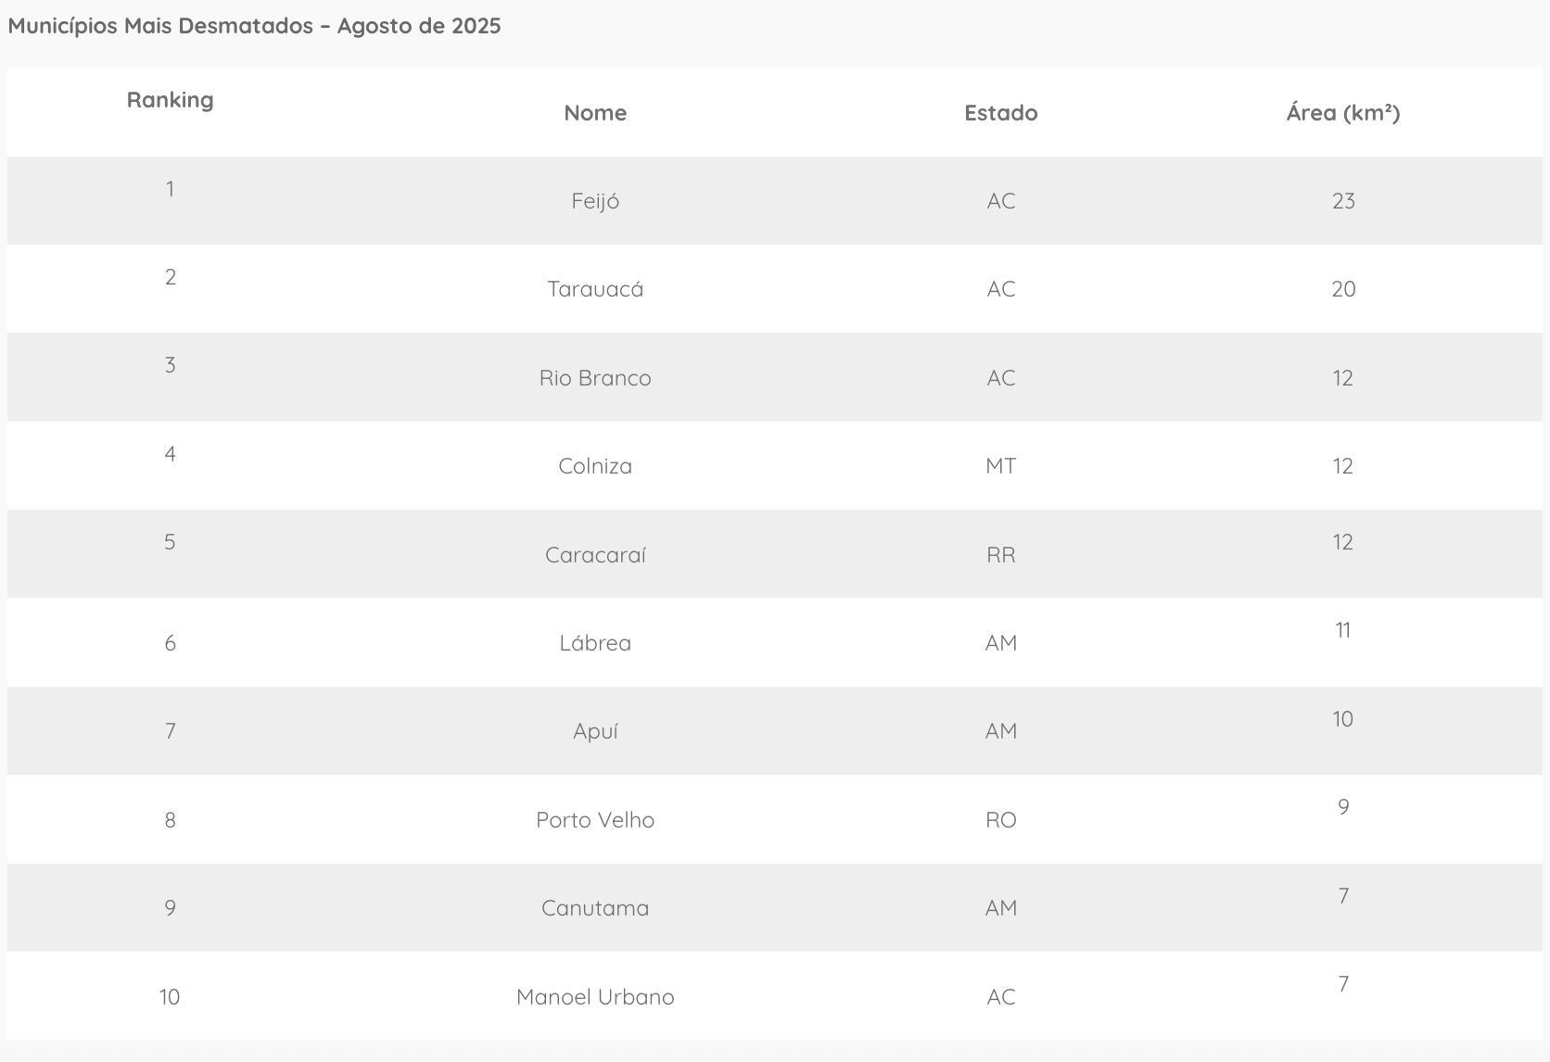The image size is (1550, 1062).
Task: Select the RO state cell
Action: [x=1000, y=820]
